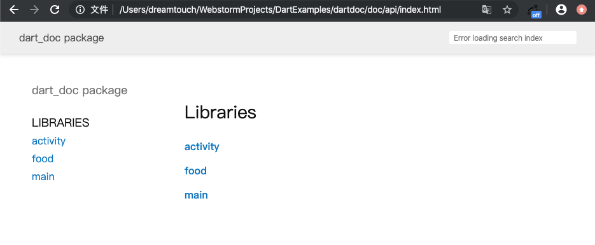
Task: Open the bold food link under Libraries
Action: [x=195, y=171]
